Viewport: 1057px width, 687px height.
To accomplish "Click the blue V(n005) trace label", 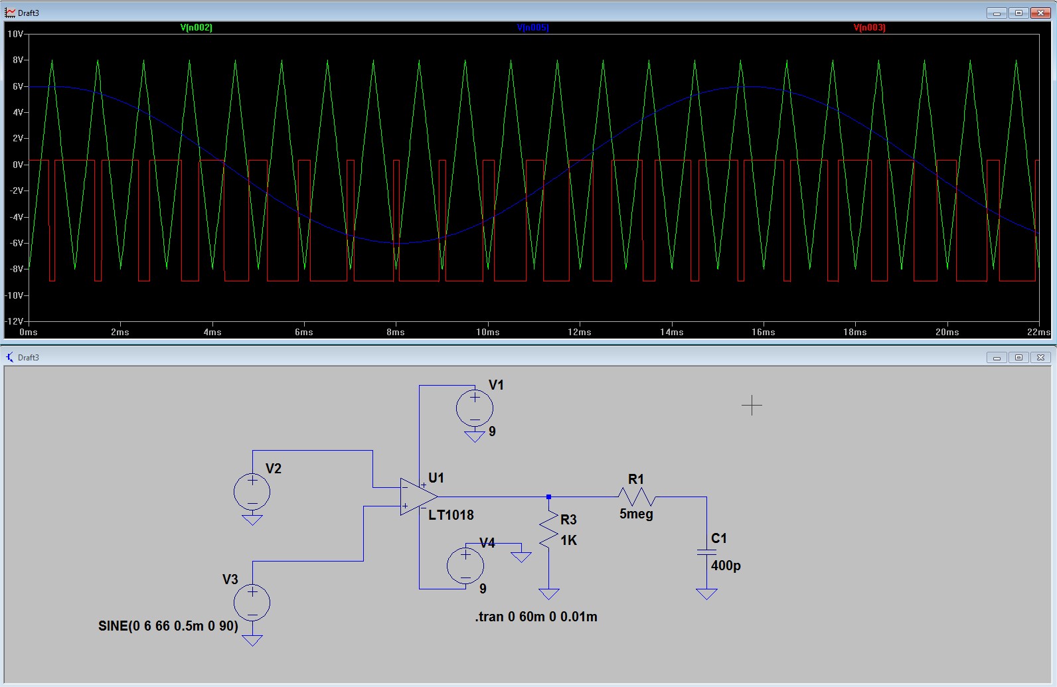I will point(533,27).
